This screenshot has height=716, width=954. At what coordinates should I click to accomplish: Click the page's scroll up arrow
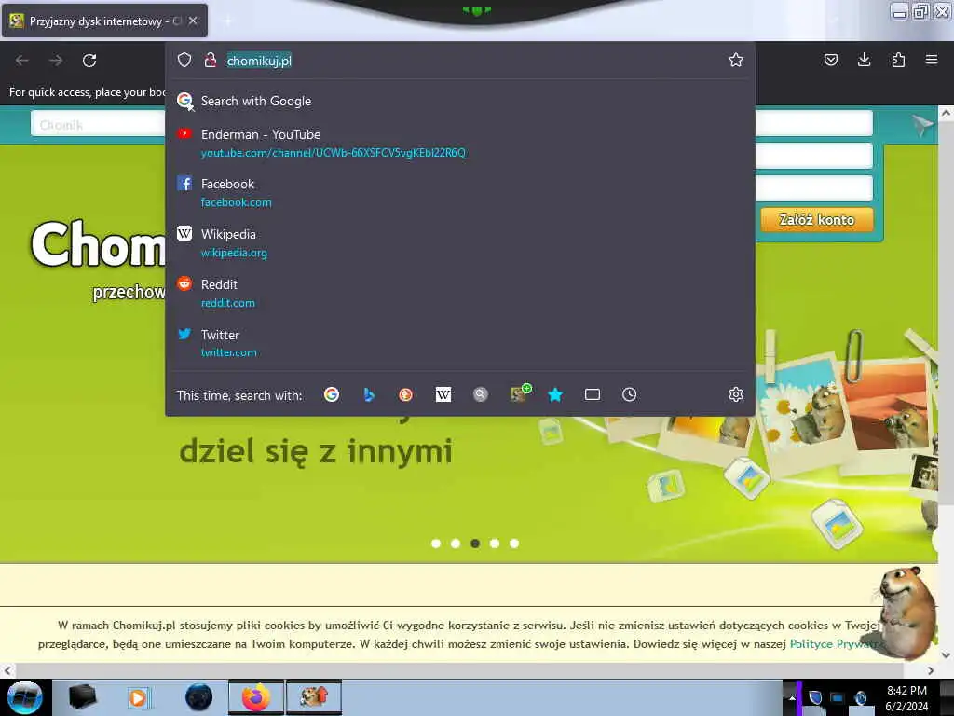click(946, 113)
